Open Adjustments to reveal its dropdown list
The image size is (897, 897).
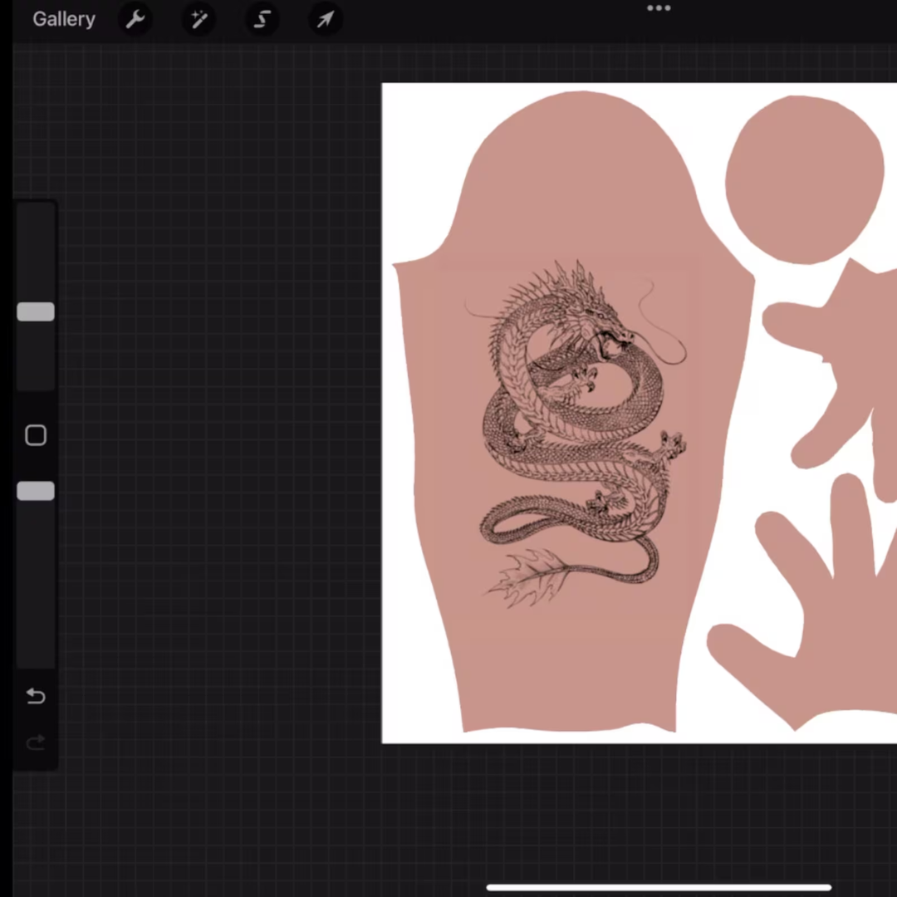point(199,19)
